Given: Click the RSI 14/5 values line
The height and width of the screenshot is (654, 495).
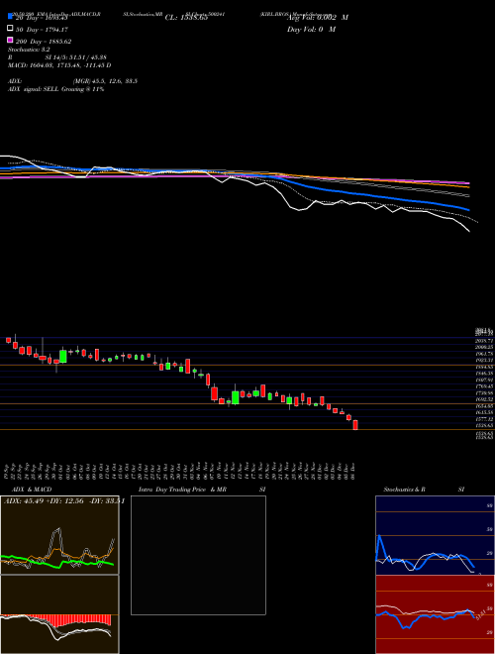Looking at the screenshot, I should [56, 57].
